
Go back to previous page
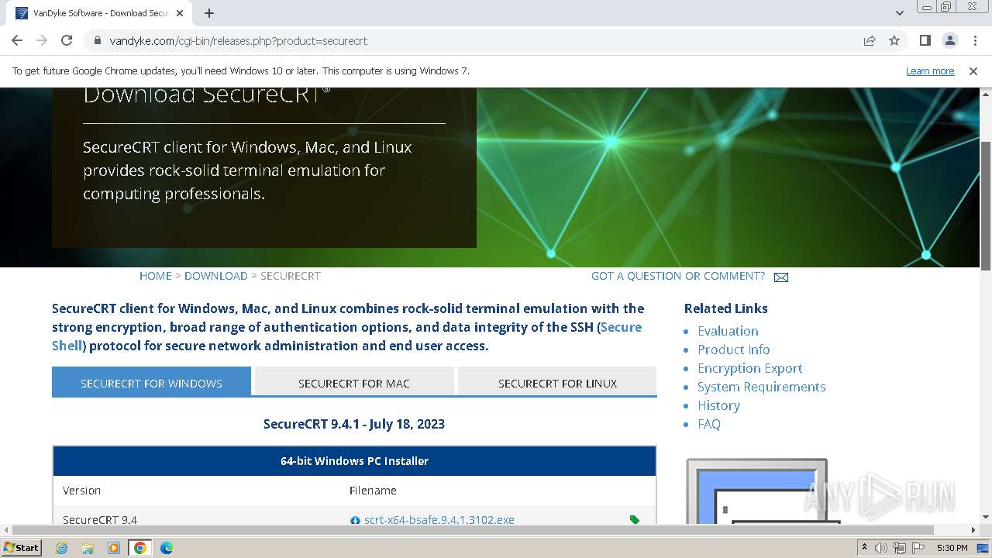[x=17, y=40]
